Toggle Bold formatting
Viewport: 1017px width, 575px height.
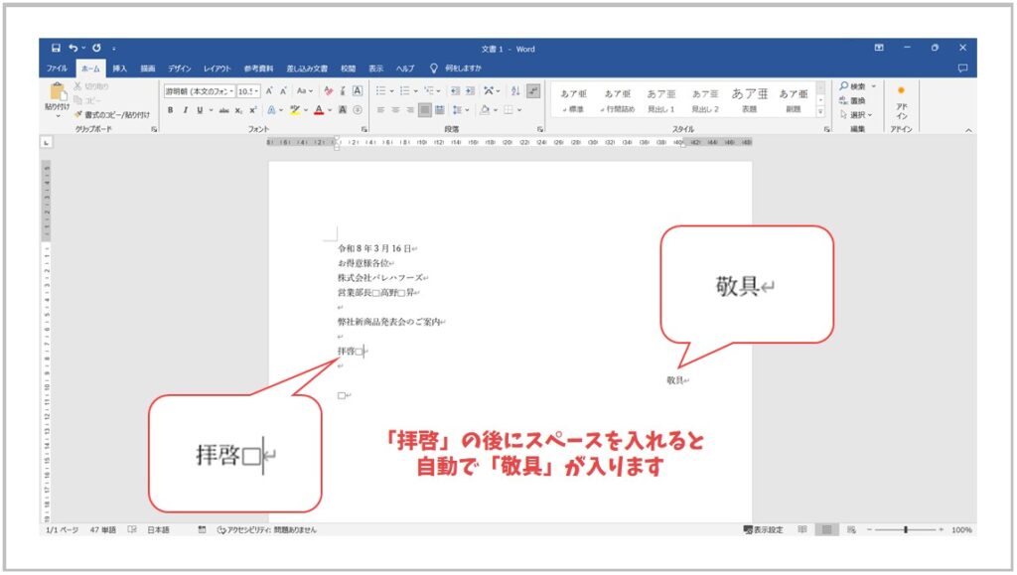(x=171, y=110)
